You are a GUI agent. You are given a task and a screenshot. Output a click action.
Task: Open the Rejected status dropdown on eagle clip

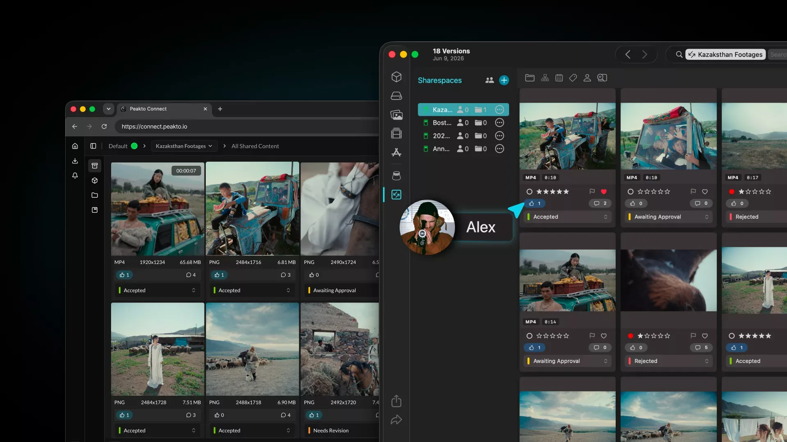(669, 361)
